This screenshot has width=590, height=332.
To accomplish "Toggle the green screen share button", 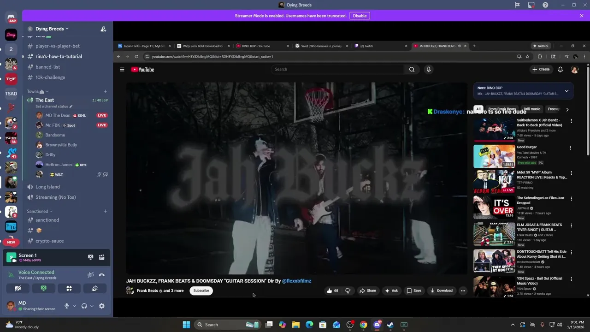I will click(43, 288).
